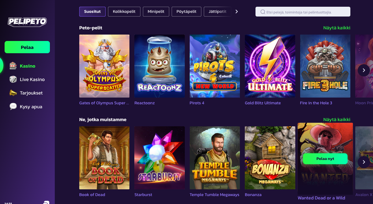Click the Pelipeto logo
The width and height of the screenshot is (373, 204).
[27, 22]
